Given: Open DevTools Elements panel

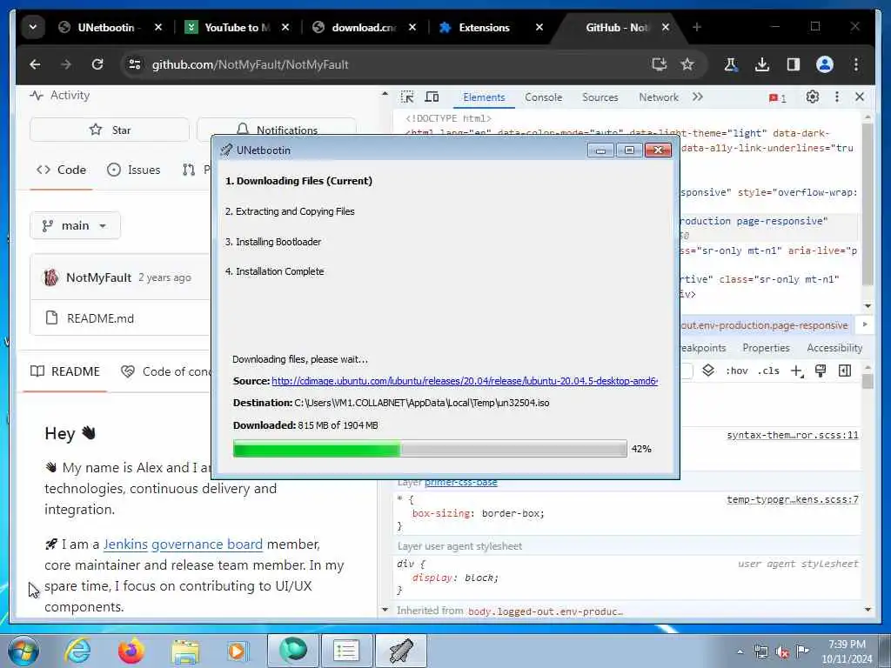Looking at the screenshot, I should click(x=484, y=97).
